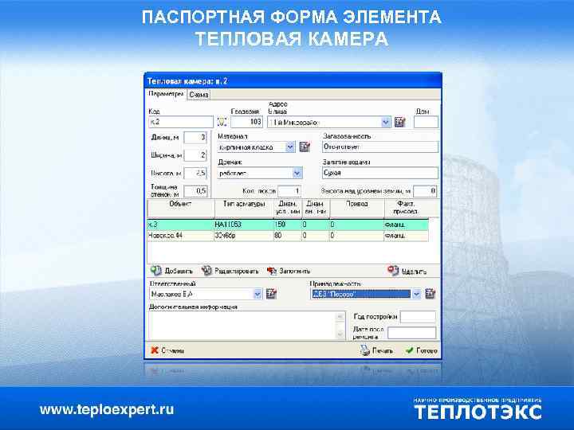Click the Дом input field
Image resolution: width=574 pixels, height=430 pixels.
click(426, 122)
